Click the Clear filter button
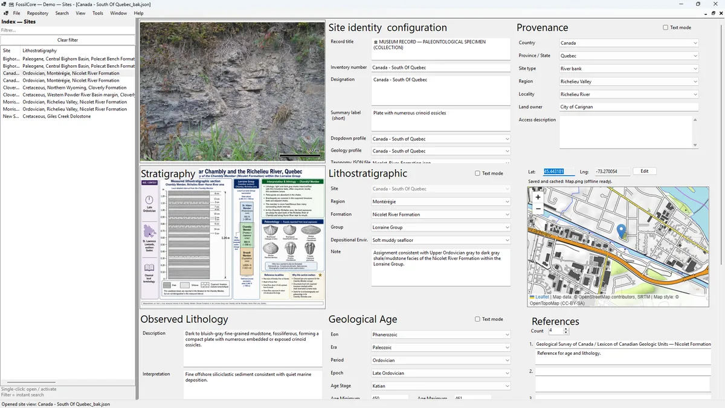Image resolution: width=725 pixels, height=408 pixels. [x=68, y=40]
